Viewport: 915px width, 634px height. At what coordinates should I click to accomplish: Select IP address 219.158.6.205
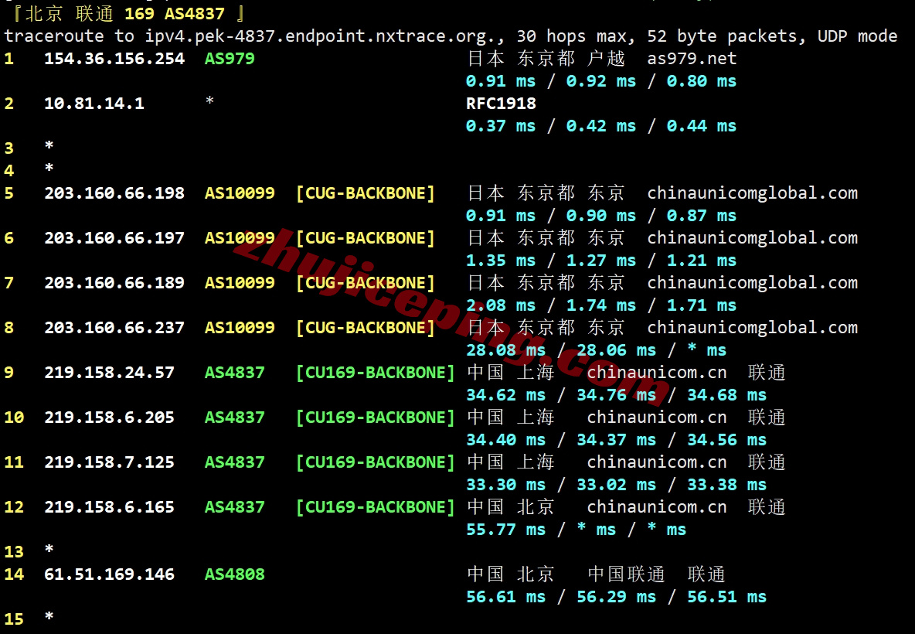point(109,418)
